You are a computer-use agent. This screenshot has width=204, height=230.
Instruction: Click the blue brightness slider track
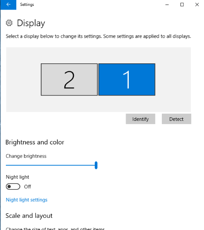[x=50, y=165]
